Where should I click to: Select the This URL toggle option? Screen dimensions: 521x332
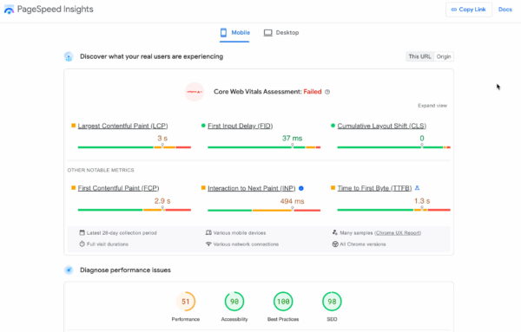(x=419, y=56)
